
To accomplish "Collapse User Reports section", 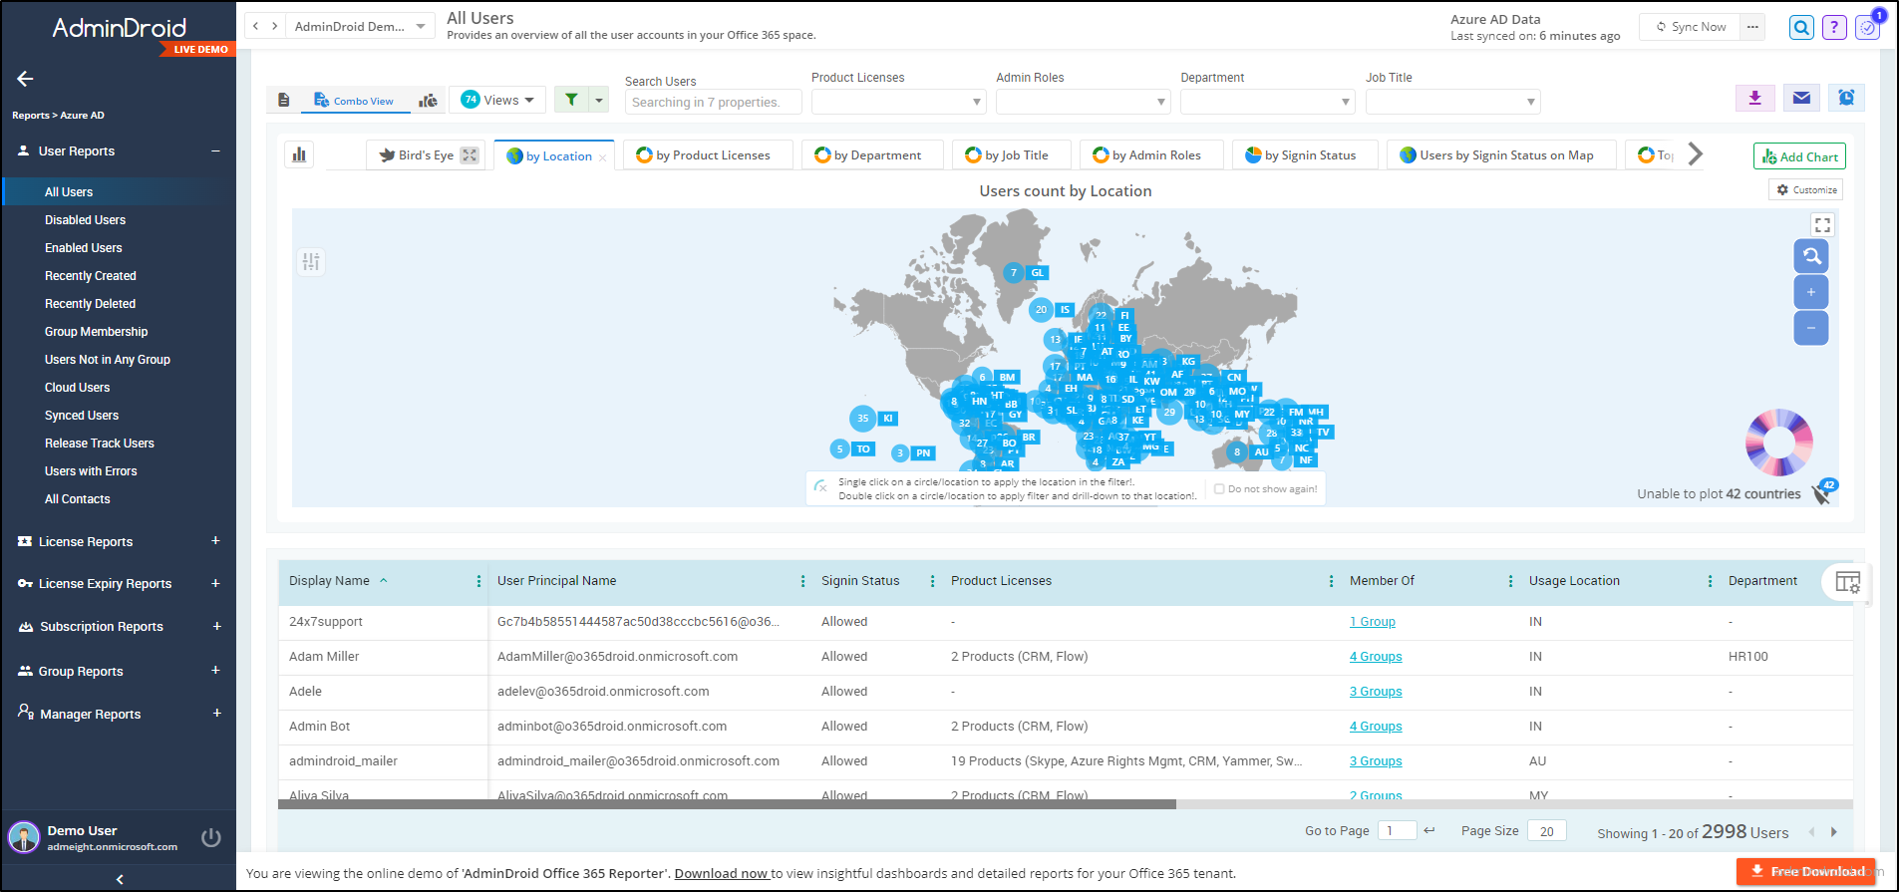I will [215, 150].
